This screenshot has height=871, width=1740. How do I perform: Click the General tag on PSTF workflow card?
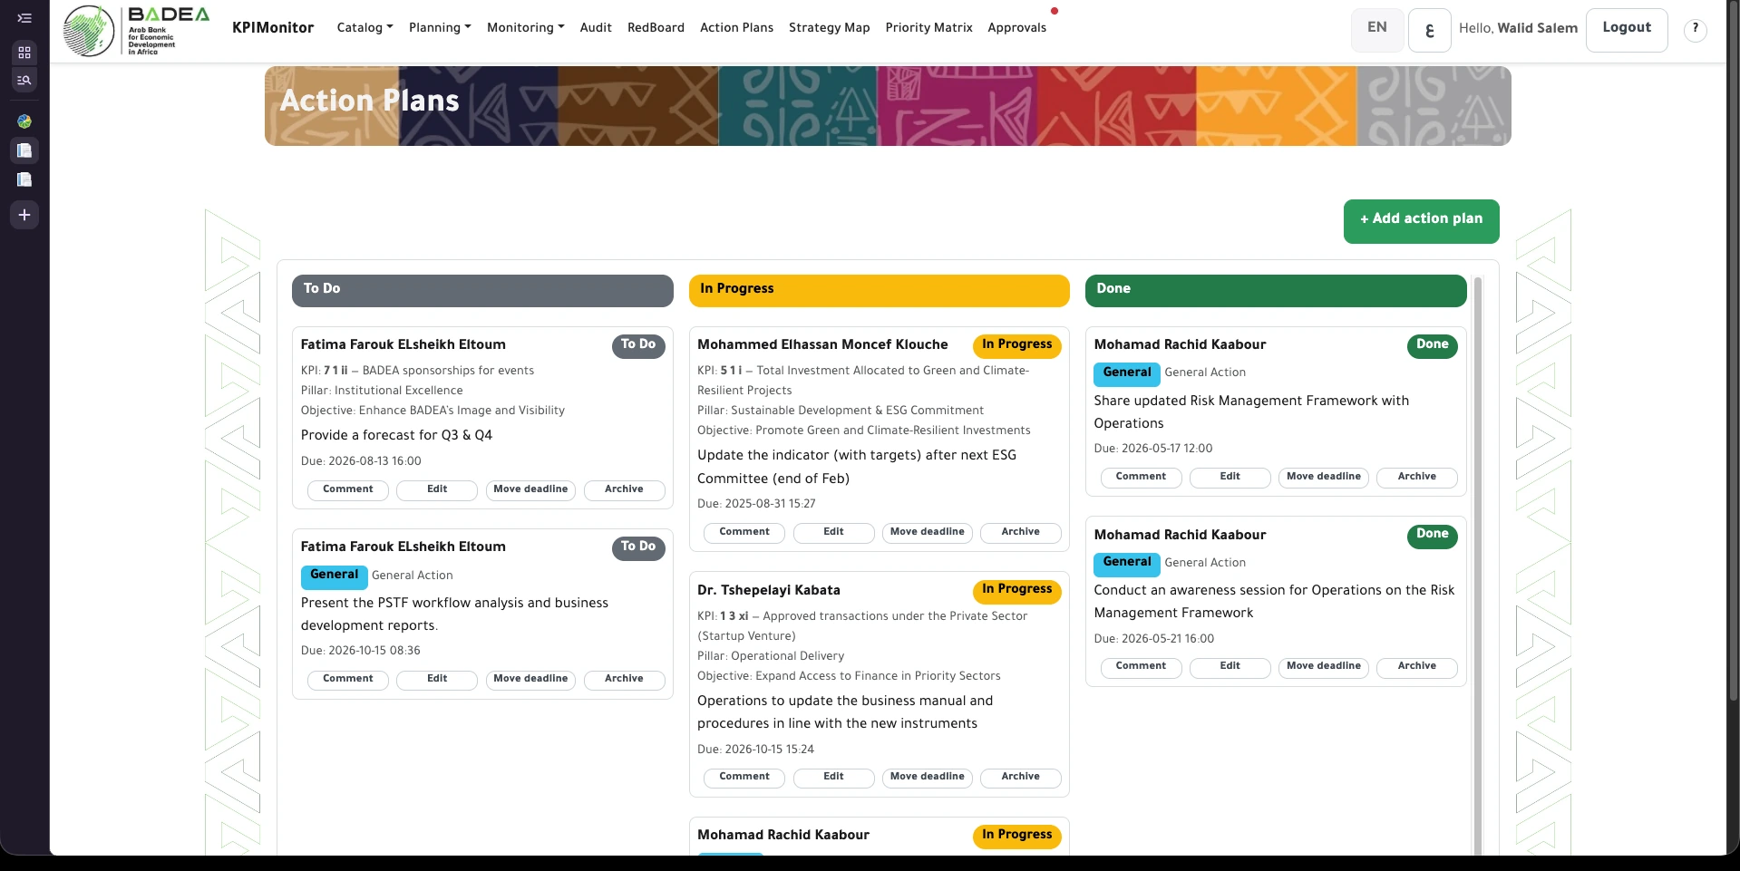pos(334,576)
